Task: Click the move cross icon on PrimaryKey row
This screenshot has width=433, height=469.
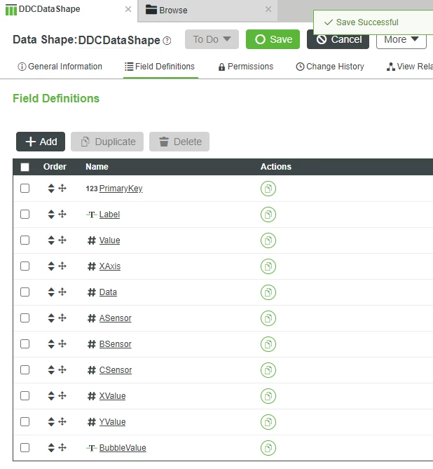Action: (x=62, y=188)
